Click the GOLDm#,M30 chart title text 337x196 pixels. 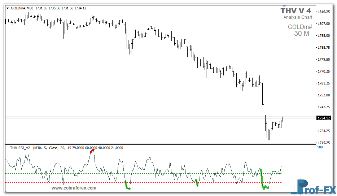pyautogui.click(x=23, y=8)
